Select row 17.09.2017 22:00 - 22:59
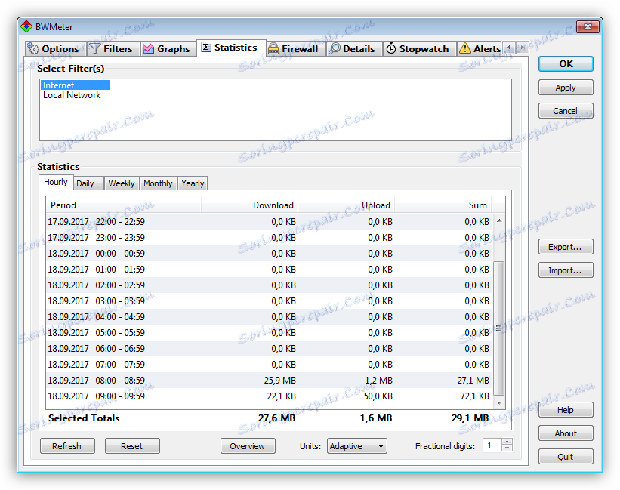The height and width of the screenshot is (490, 620). click(270, 222)
